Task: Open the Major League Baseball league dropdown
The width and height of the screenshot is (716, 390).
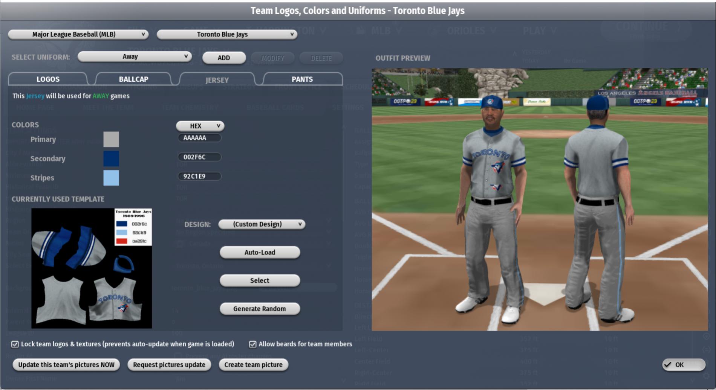Action: coord(78,34)
